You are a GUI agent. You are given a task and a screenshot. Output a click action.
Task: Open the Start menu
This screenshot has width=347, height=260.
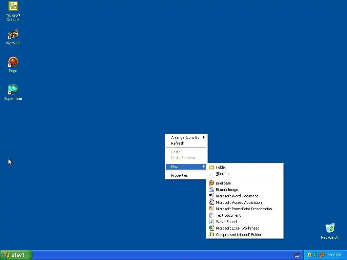[16, 255]
